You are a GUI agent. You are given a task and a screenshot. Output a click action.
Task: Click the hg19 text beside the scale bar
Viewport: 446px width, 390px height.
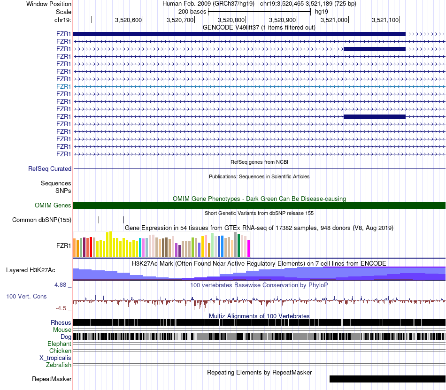(x=322, y=12)
